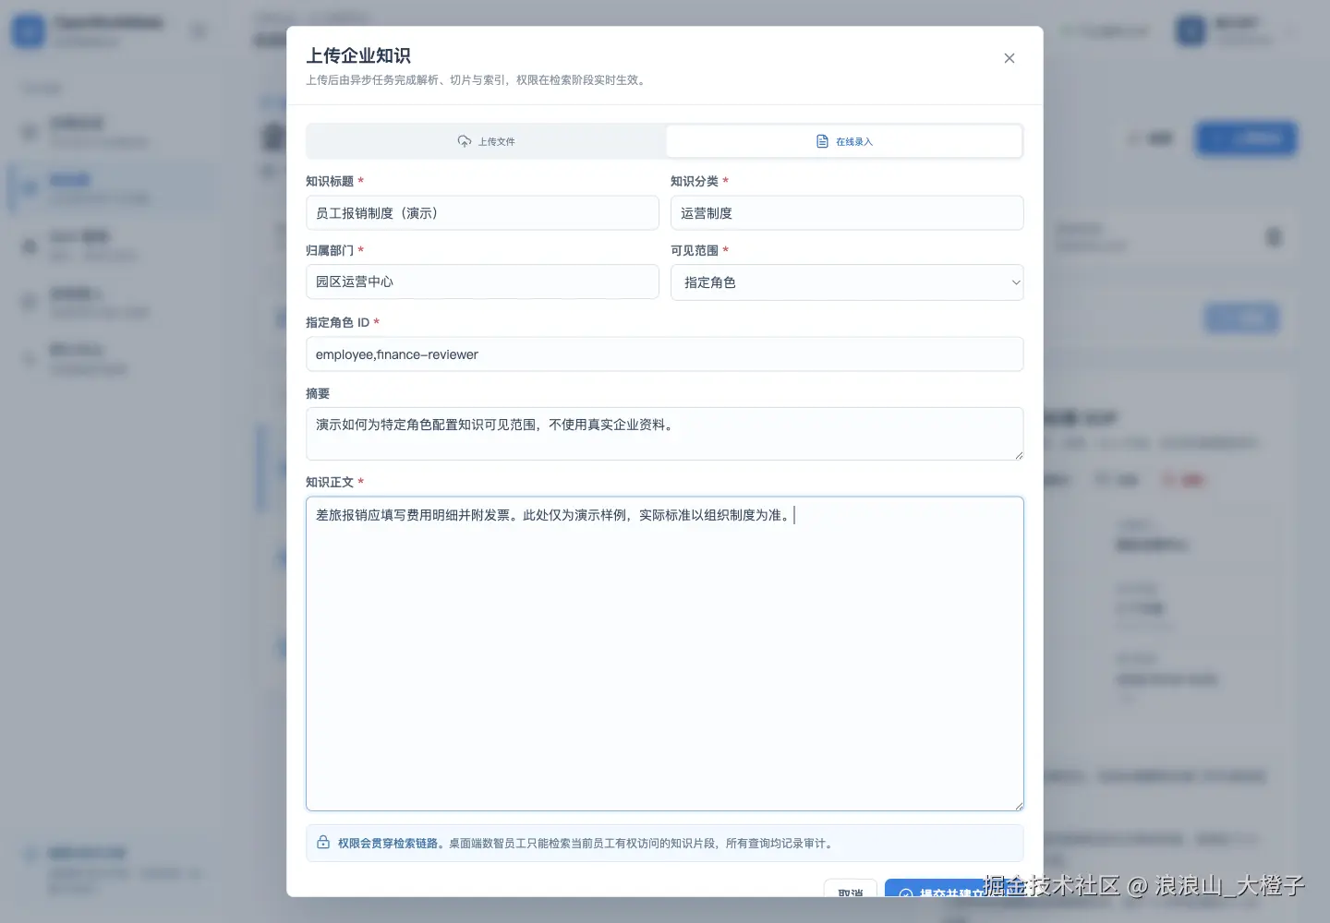Click inside the 摘要 text area
Screen dimensions: 1330x923
coord(664,434)
